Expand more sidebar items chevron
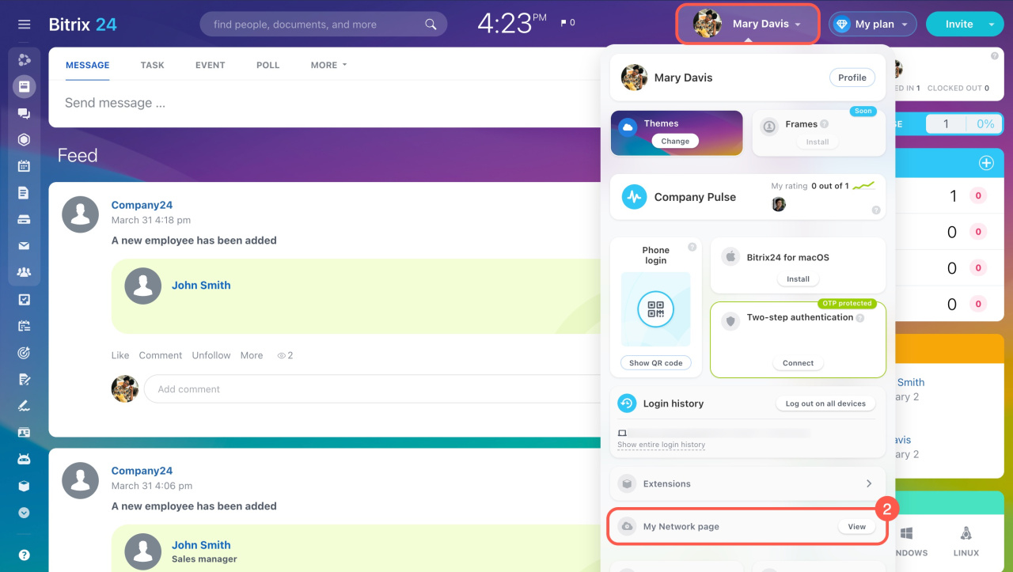This screenshot has width=1013, height=572. coord(24,513)
